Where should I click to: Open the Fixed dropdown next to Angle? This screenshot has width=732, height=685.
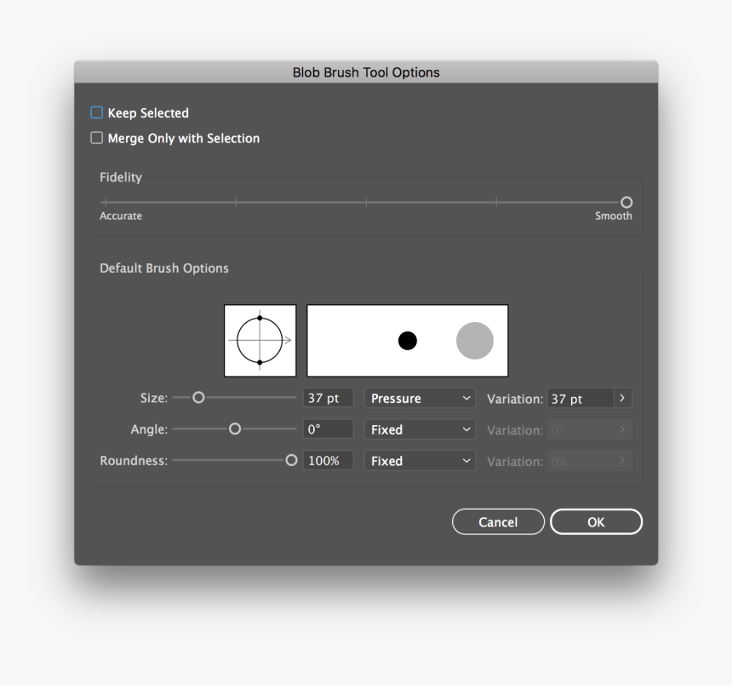pyautogui.click(x=419, y=429)
